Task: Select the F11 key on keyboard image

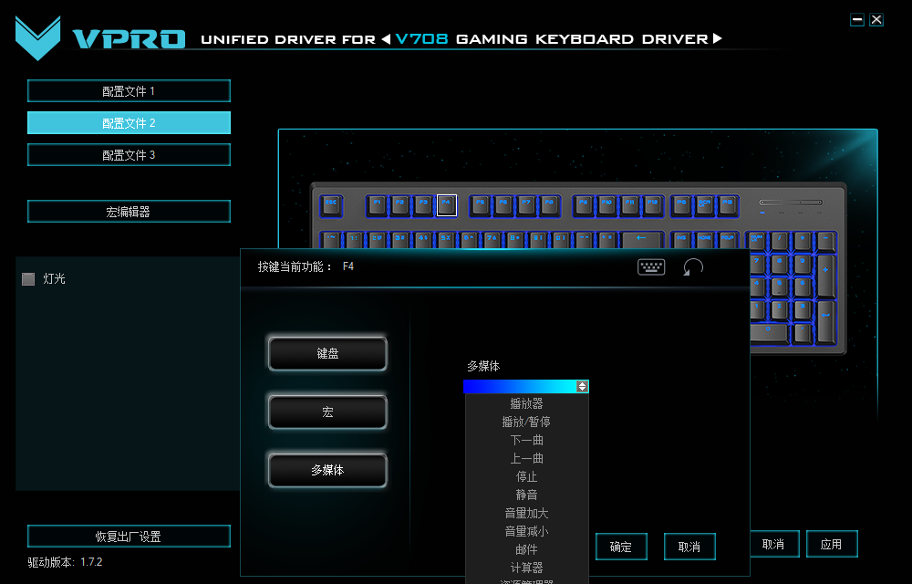Action: click(x=629, y=205)
